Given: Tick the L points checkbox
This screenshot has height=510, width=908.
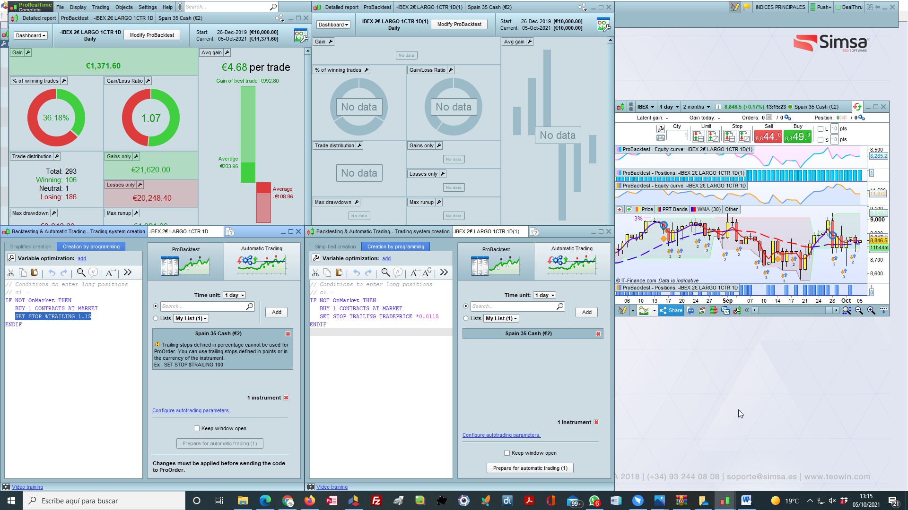Looking at the screenshot, I should [821, 129].
